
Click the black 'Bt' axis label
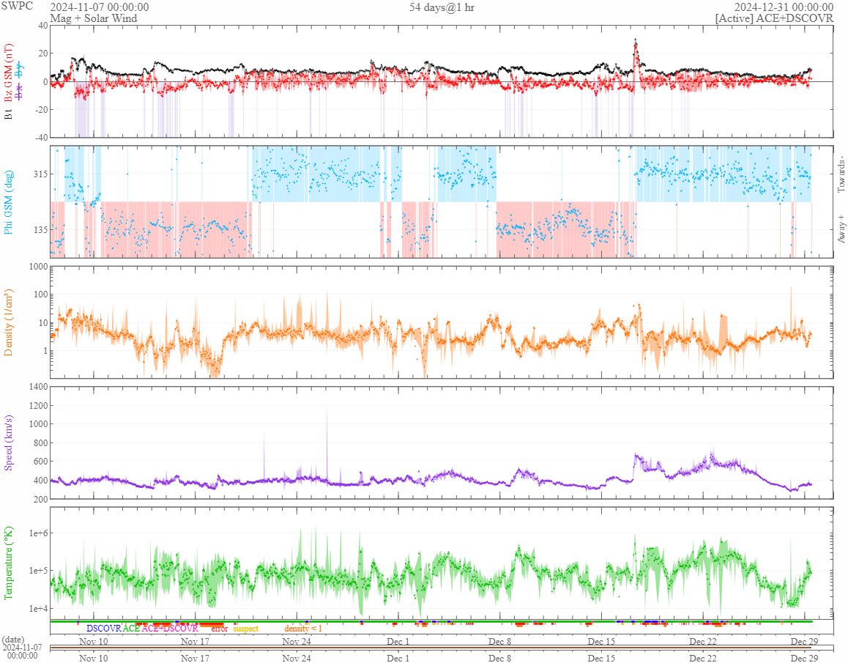[8, 114]
